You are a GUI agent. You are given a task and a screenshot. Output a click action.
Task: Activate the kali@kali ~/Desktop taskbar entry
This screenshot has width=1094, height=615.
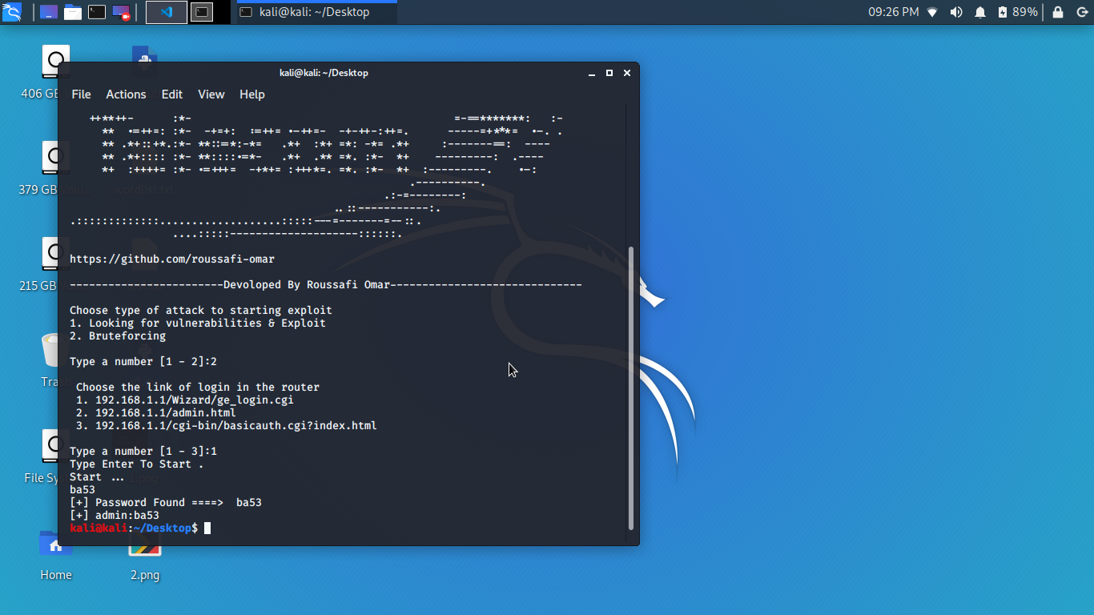pos(316,12)
